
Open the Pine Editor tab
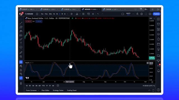(45, 90)
